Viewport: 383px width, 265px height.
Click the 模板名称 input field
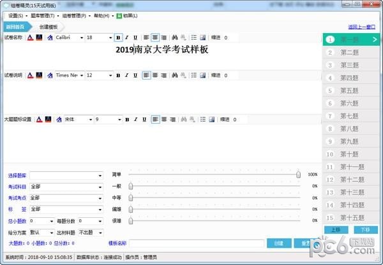[x=197, y=243]
